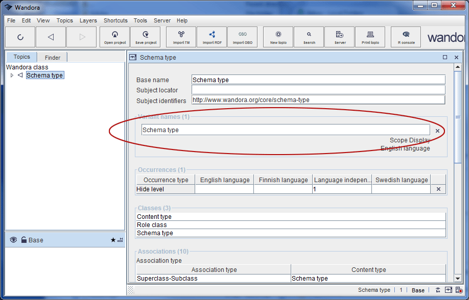Click the Import RDF toolbar icon
The width and height of the screenshot is (469, 300).
coord(212,37)
